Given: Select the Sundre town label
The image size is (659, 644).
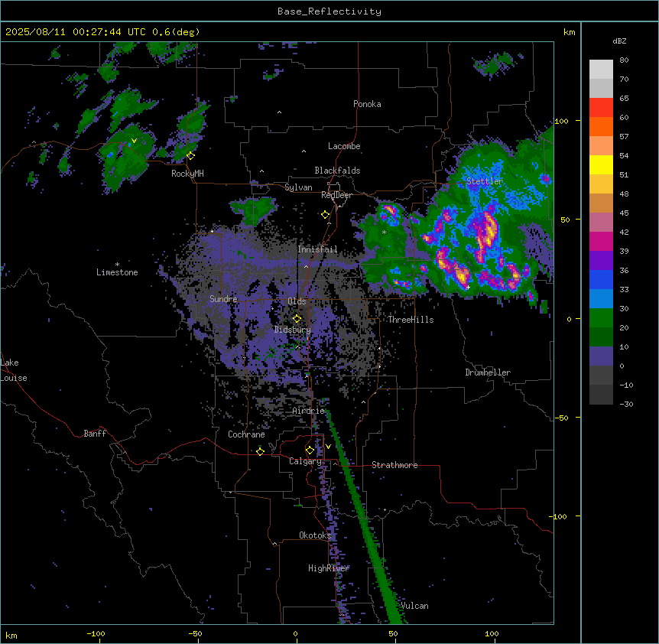Looking at the screenshot, I should click(x=223, y=299).
